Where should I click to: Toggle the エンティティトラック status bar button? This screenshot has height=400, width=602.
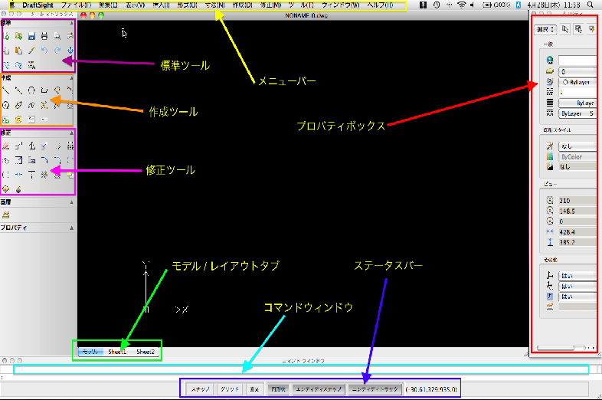point(375,389)
